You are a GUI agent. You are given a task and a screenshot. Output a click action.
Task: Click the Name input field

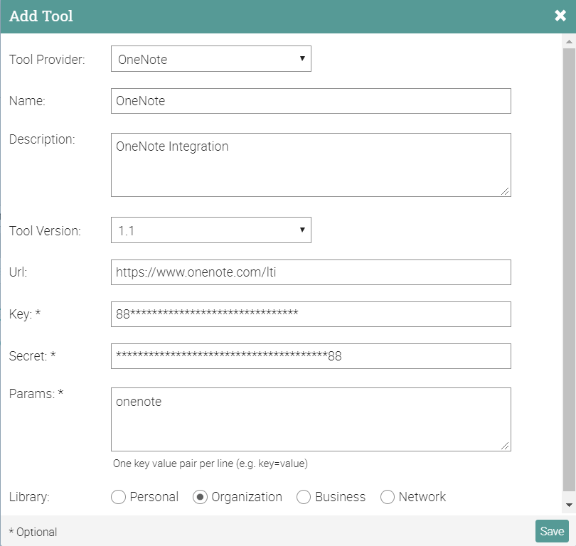311,101
